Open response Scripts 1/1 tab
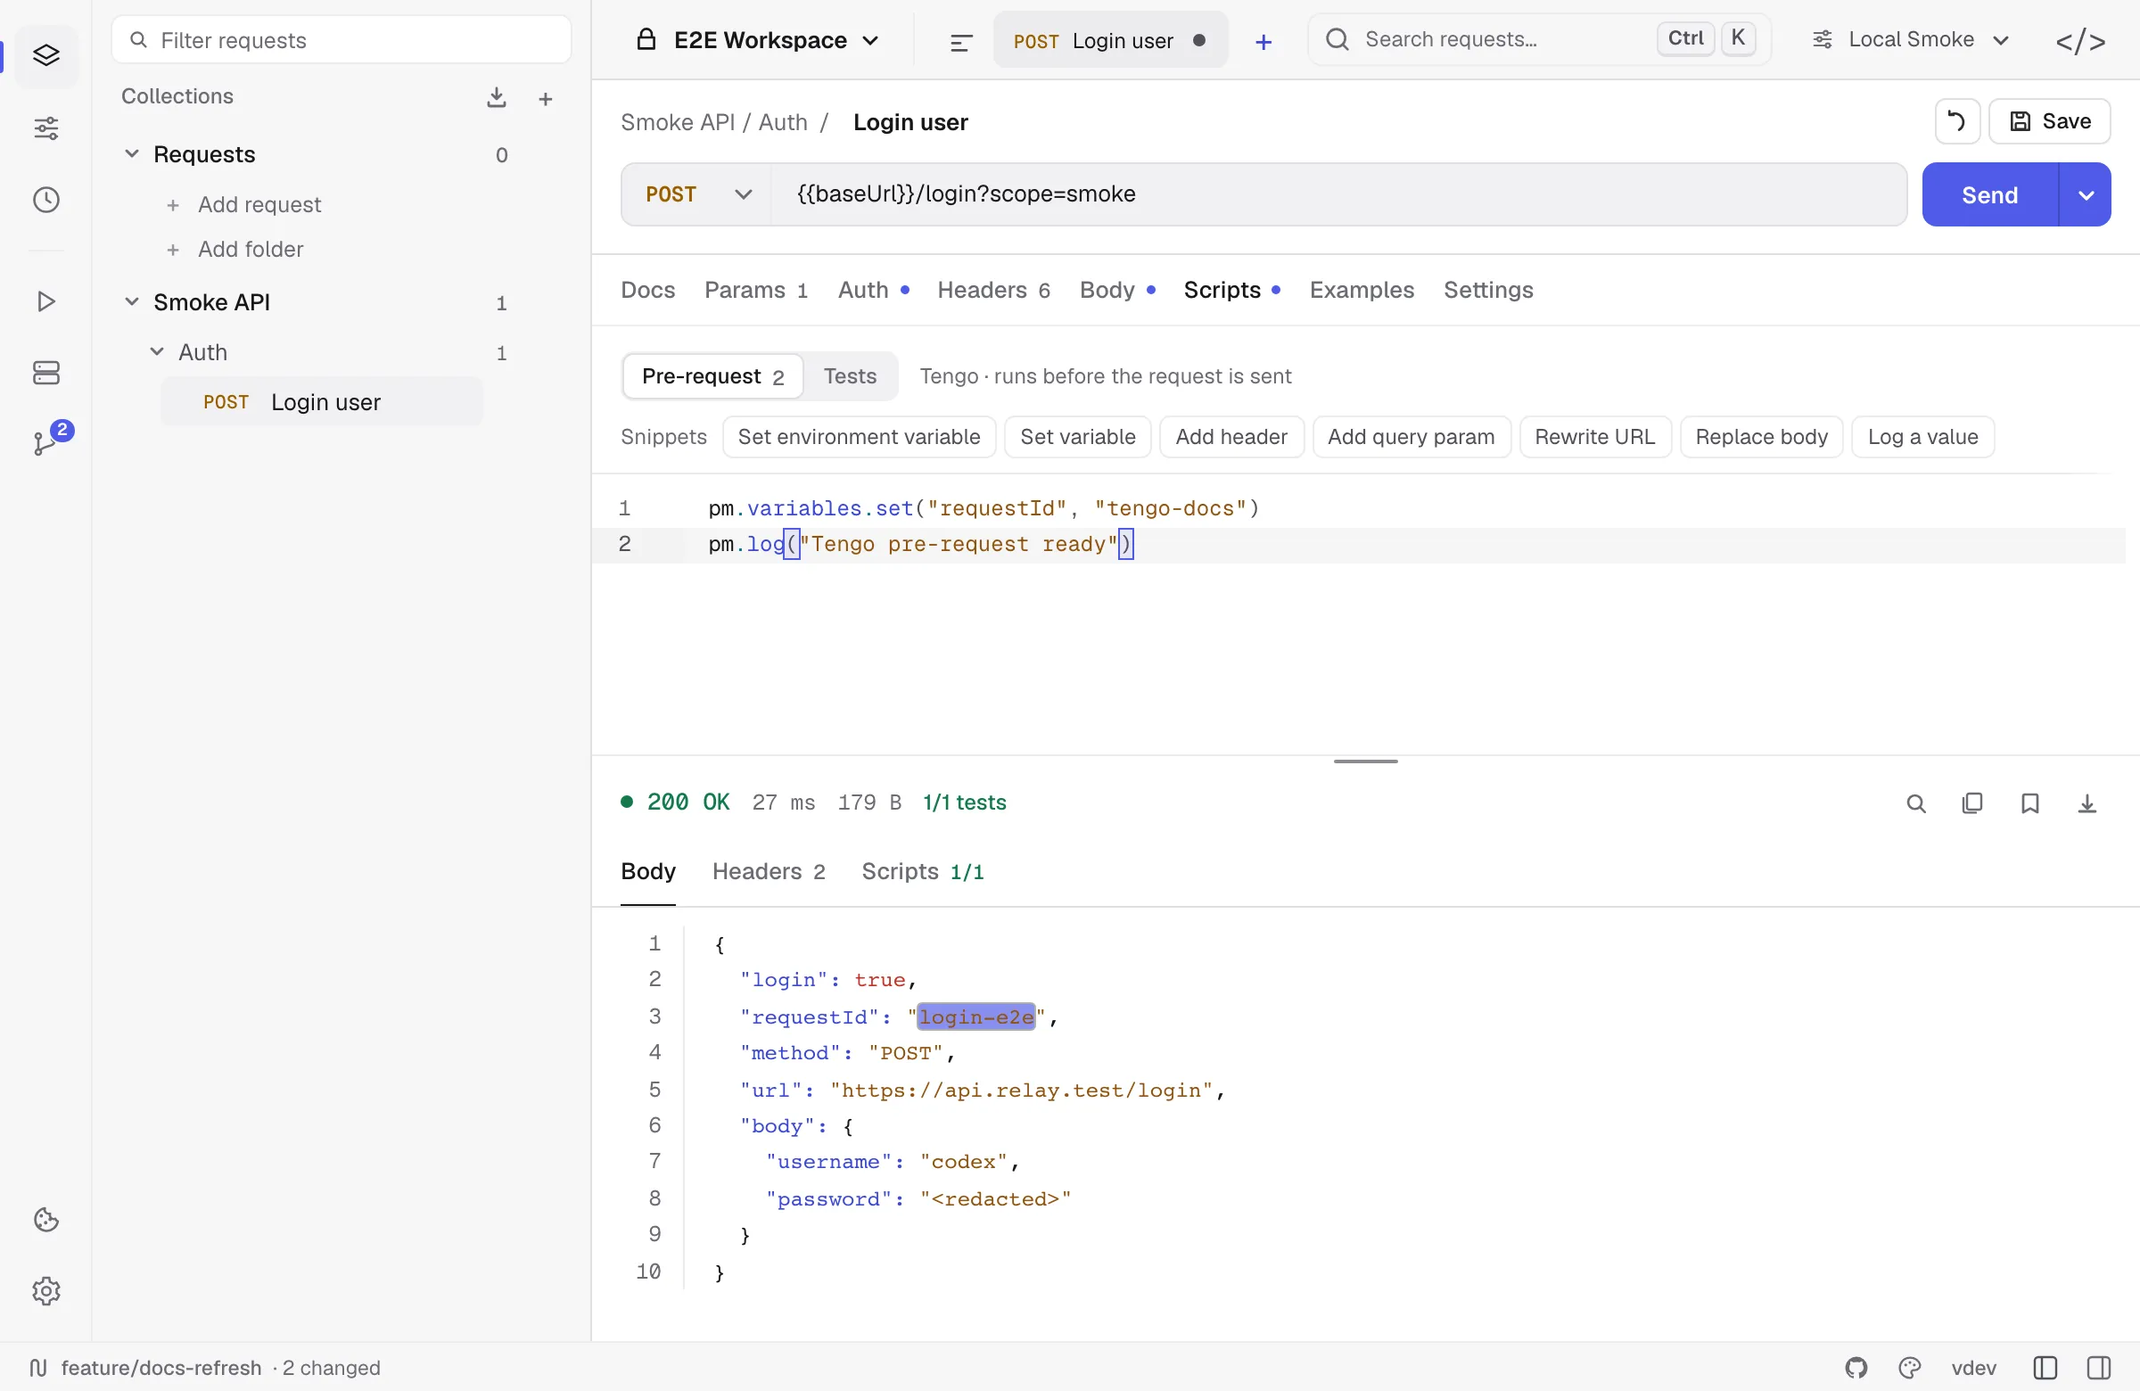Viewport: 2140px width, 1391px height. pos(923,871)
